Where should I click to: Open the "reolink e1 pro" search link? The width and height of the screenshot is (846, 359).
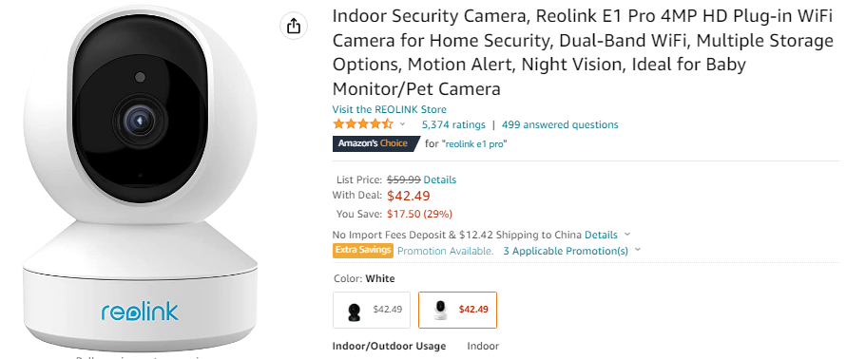pyautogui.click(x=474, y=144)
